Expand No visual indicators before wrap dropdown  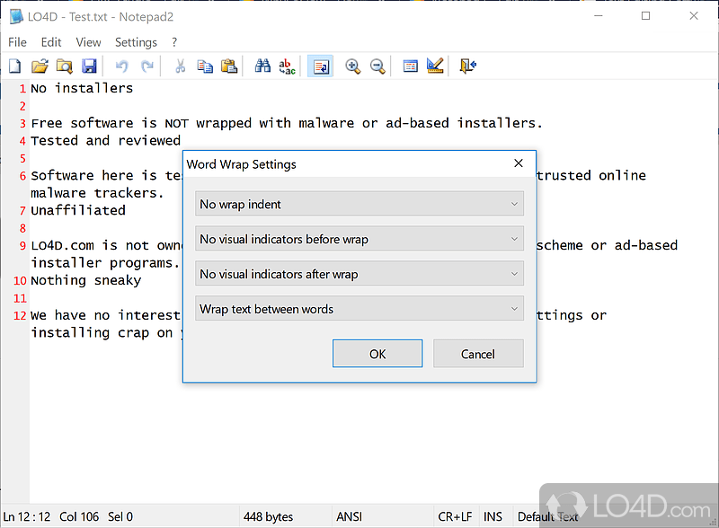tap(359, 239)
